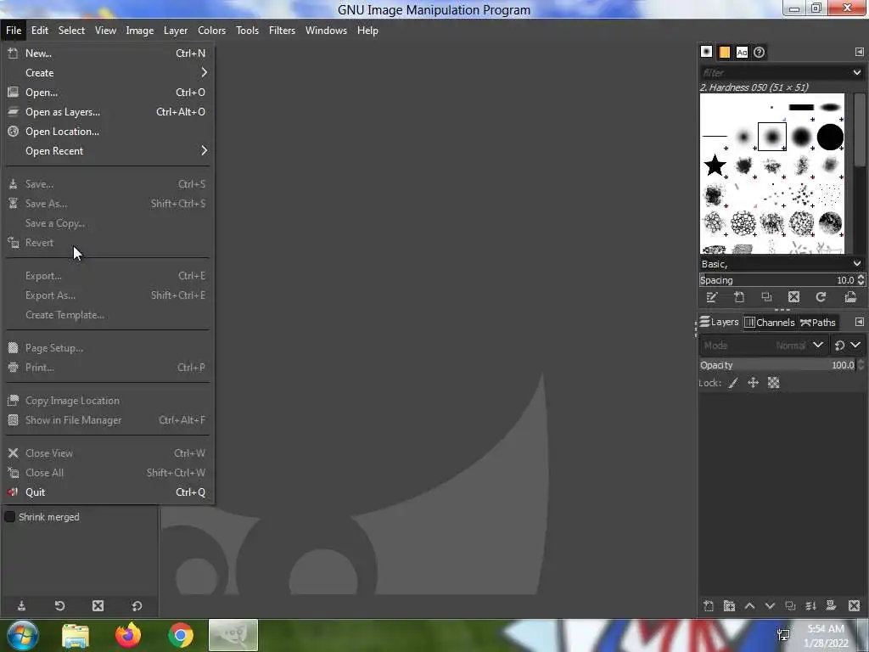
Task: Open File Explorer from the taskbar
Action: tap(75, 636)
